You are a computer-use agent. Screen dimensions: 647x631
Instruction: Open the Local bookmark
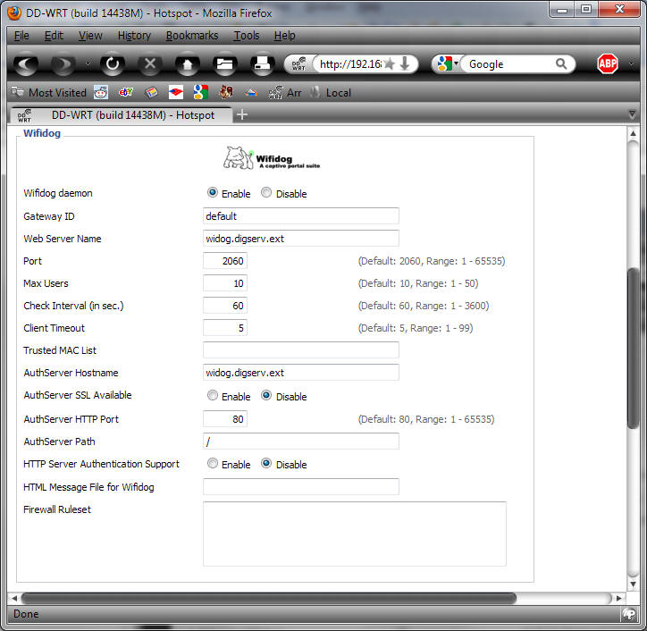tap(331, 92)
